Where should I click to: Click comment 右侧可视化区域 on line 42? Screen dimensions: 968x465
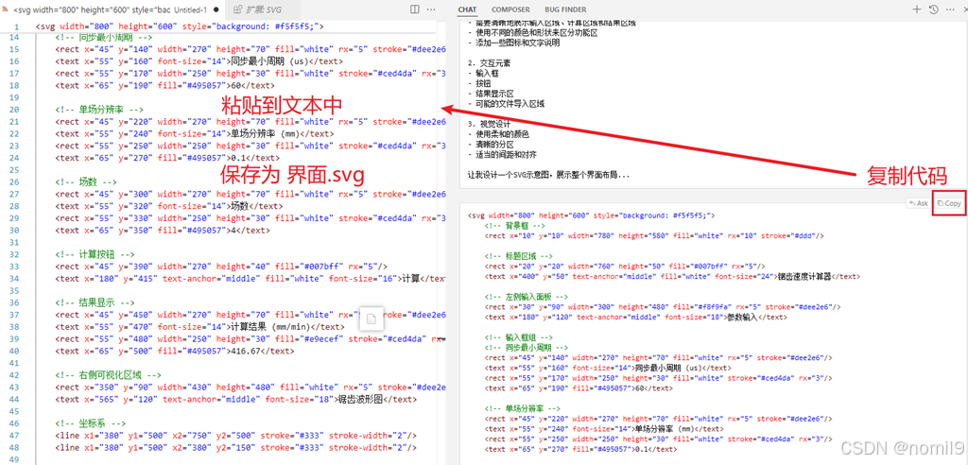108,375
